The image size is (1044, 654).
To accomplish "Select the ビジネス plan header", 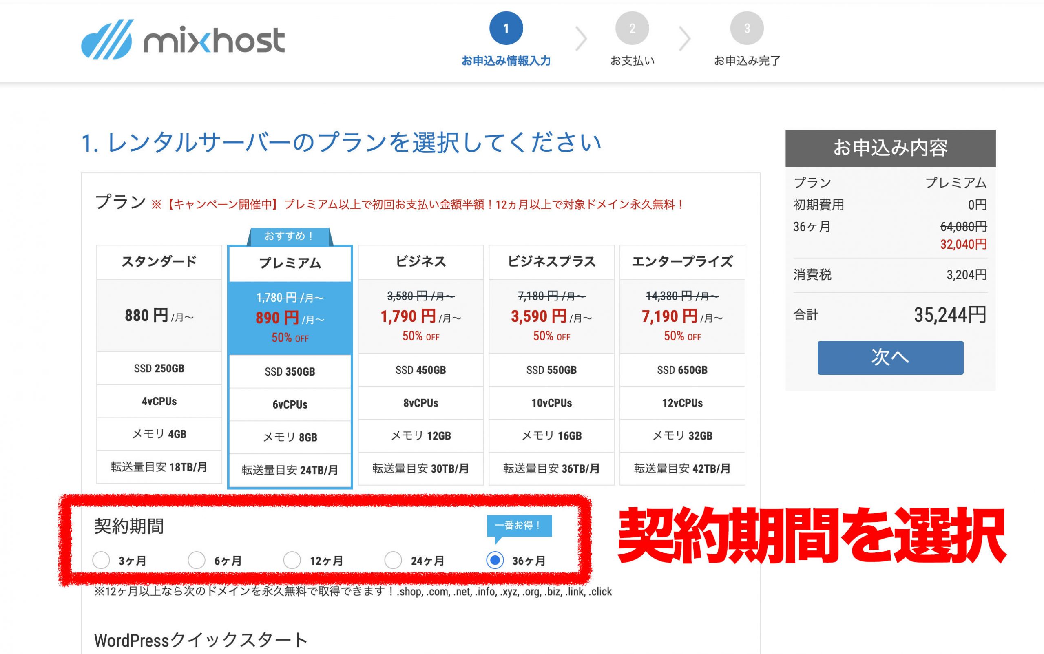I will click(x=420, y=262).
